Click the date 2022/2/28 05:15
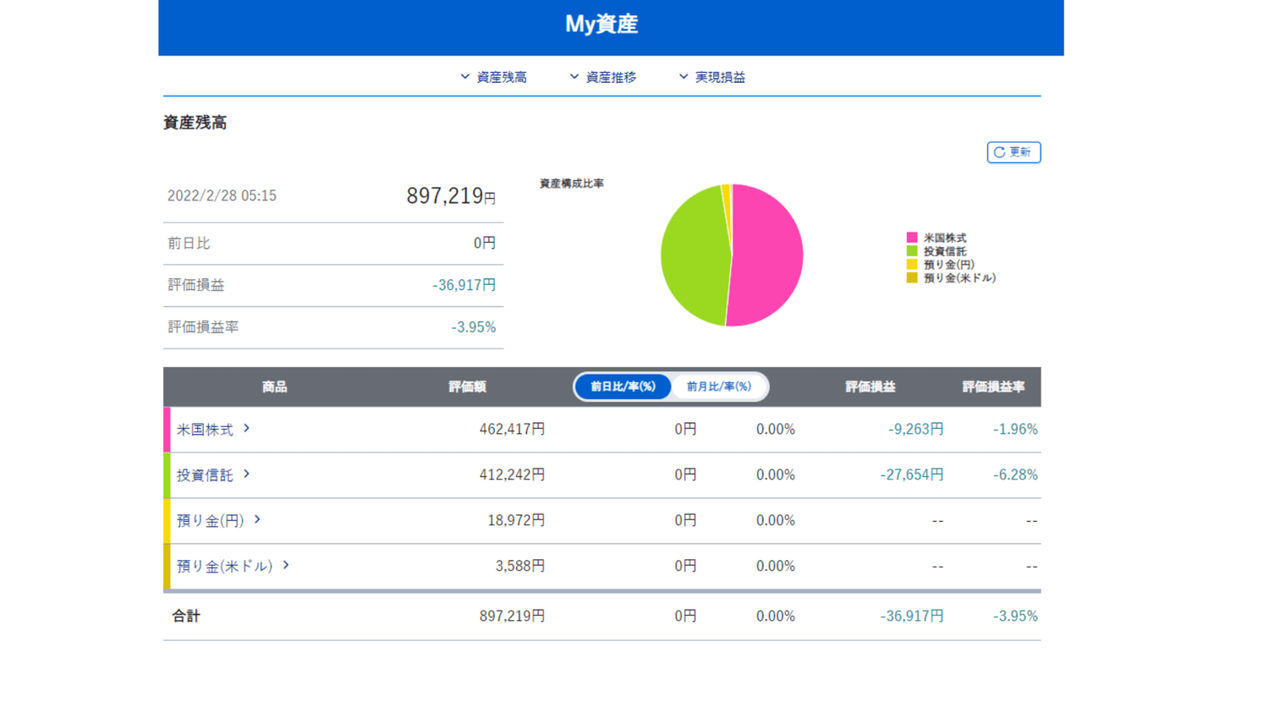The width and height of the screenshot is (1269, 713). [x=222, y=196]
